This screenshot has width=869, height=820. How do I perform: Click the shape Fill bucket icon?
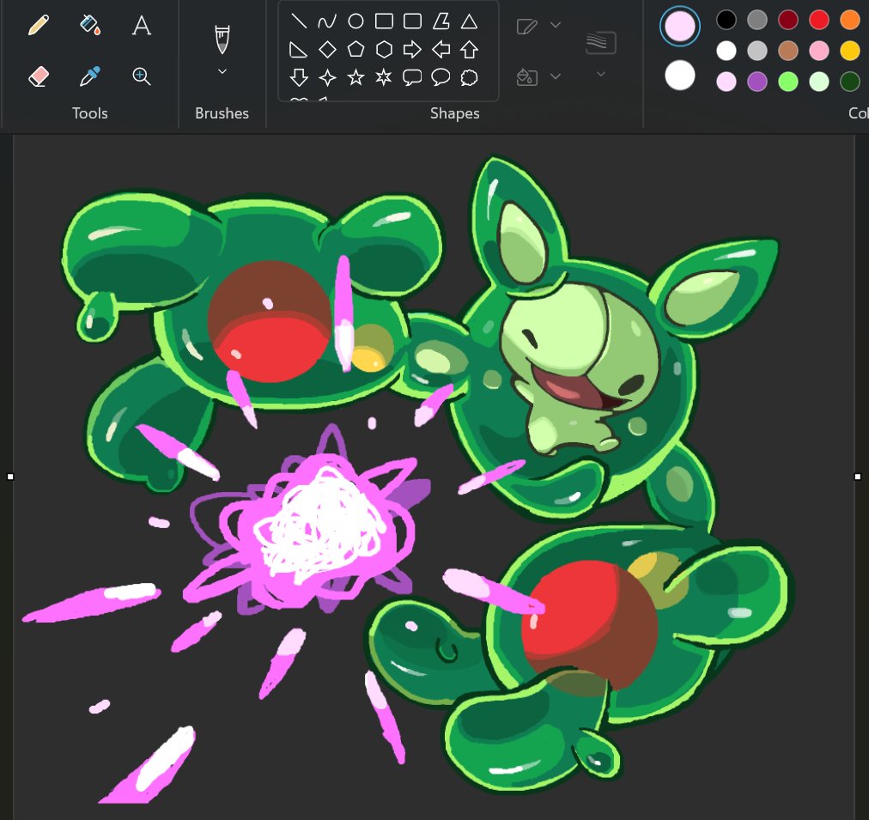click(526, 77)
